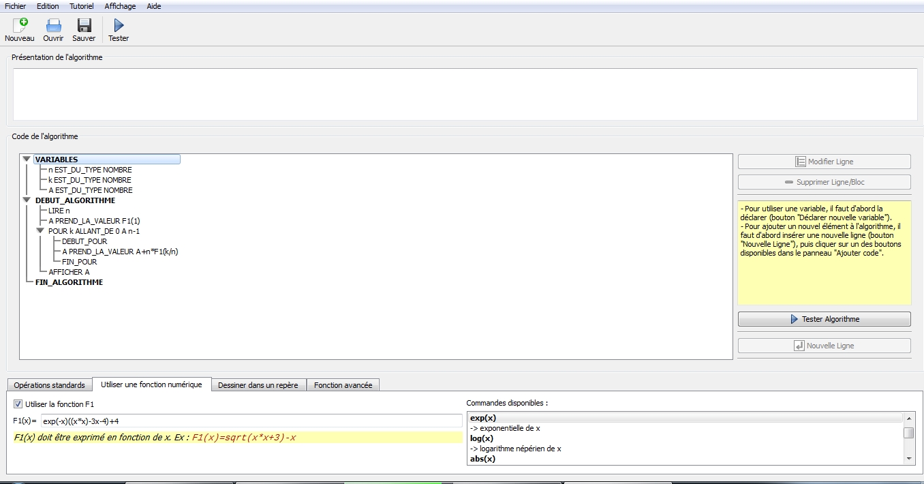This screenshot has height=484, width=924.
Task: Click the F1(x) expression input field
Action: coord(251,421)
